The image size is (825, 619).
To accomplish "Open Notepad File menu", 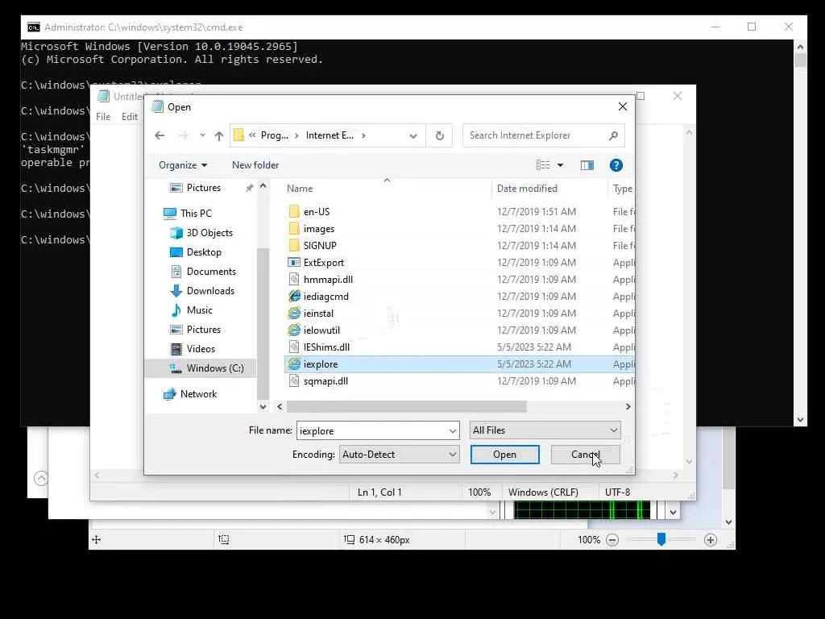I will pos(103,117).
